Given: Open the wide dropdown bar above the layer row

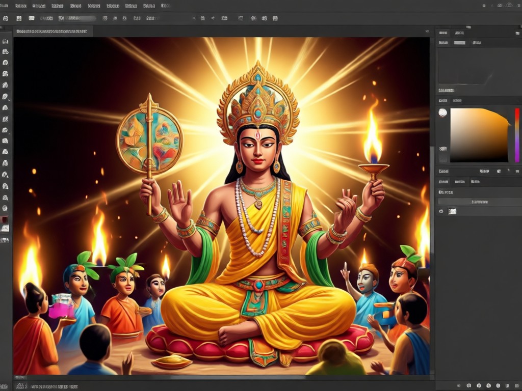Looking at the screenshot, I should point(479,202).
